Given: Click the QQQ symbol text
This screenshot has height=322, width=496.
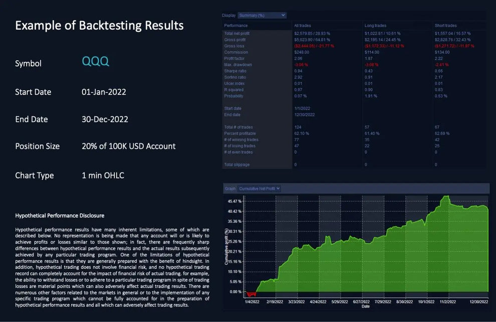Looking at the screenshot, I should click(x=95, y=62).
